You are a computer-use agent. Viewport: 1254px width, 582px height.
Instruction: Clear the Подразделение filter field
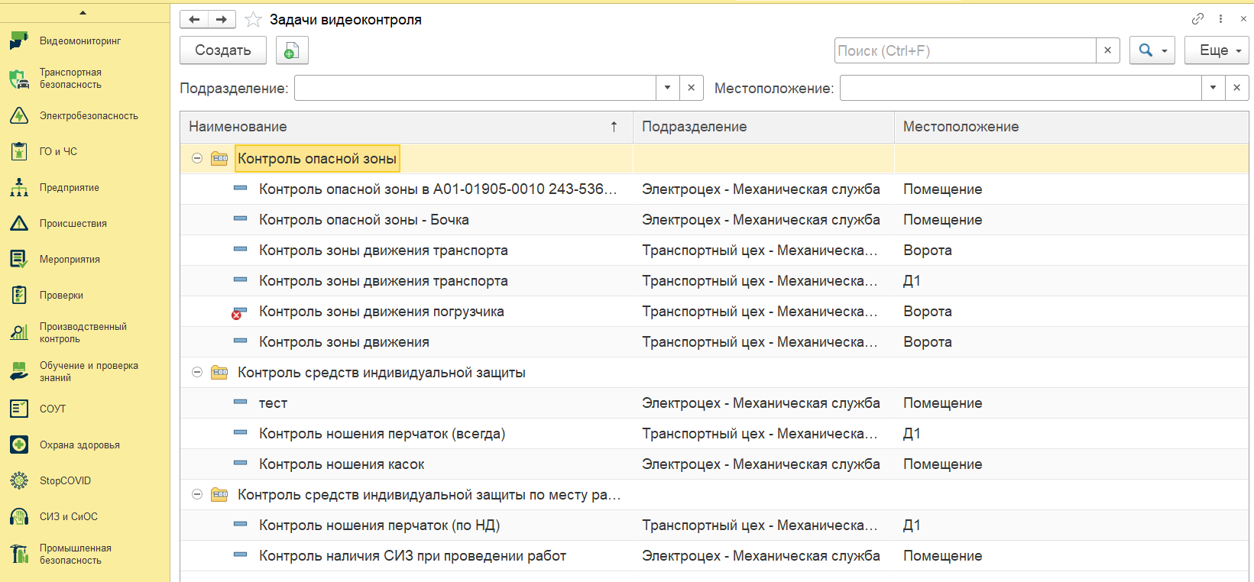tap(691, 88)
